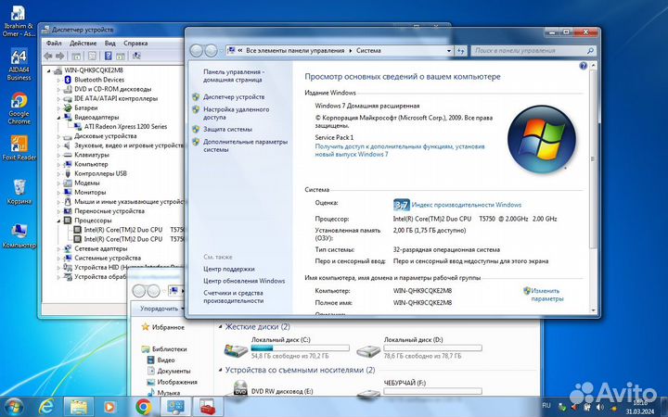Screen dimensions: 668x417
Task: Expand Сетевые адаптеры node
Action: click(x=58, y=248)
